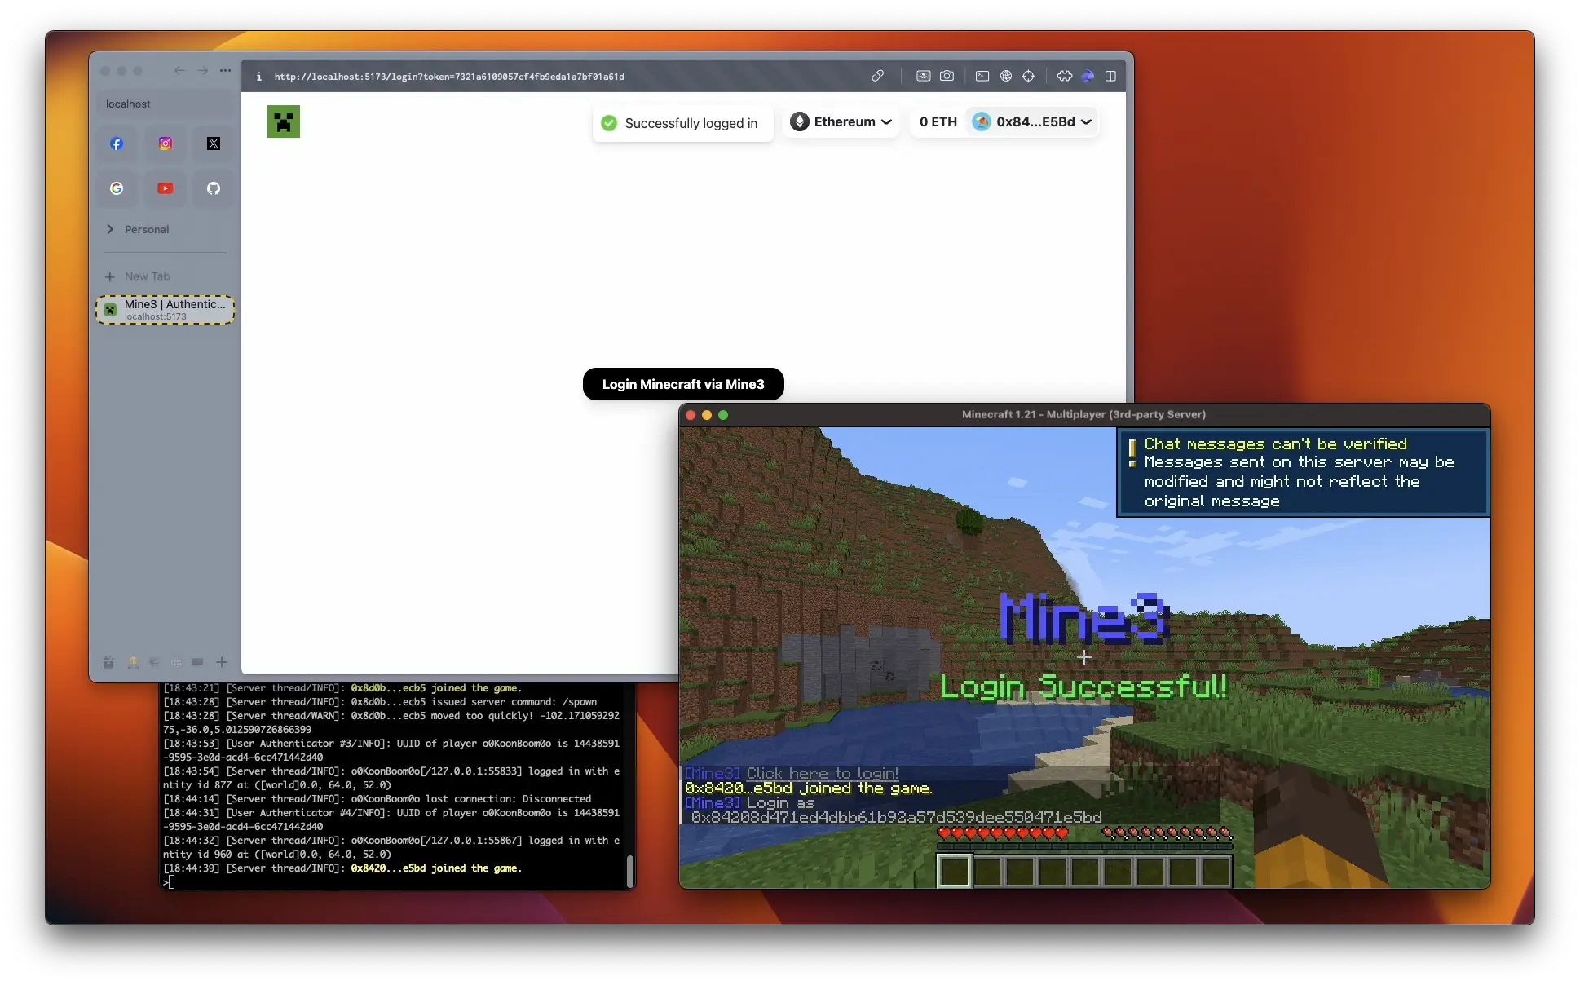
Task: Open the YouTube shortcut in sidebar
Action: coord(166,188)
